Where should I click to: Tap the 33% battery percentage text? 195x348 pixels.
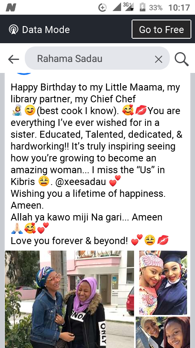click(156, 8)
